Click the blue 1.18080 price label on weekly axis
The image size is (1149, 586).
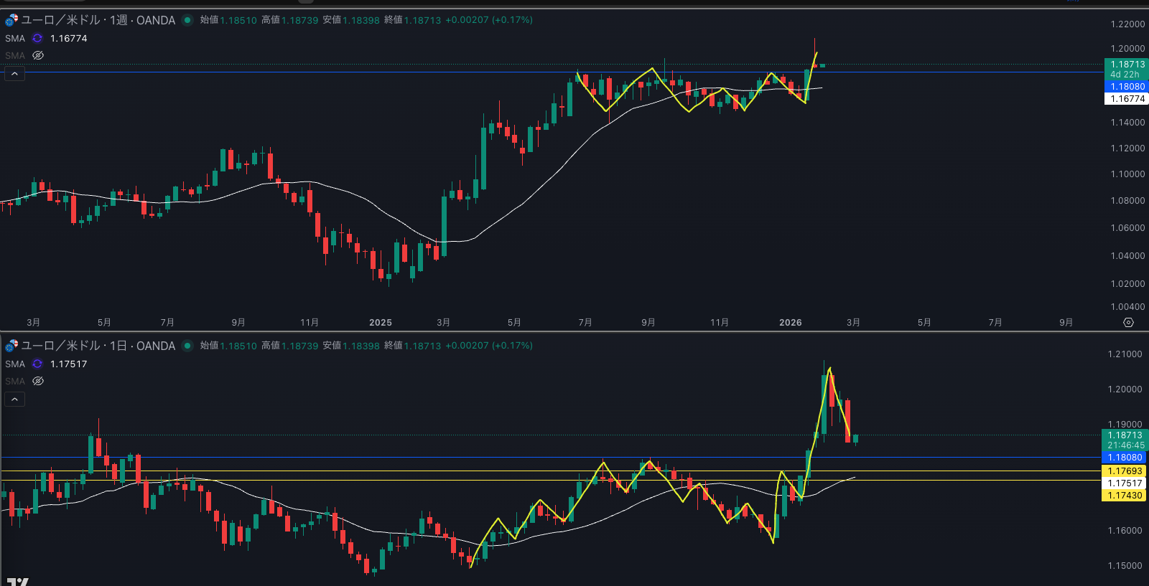[x=1126, y=87]
